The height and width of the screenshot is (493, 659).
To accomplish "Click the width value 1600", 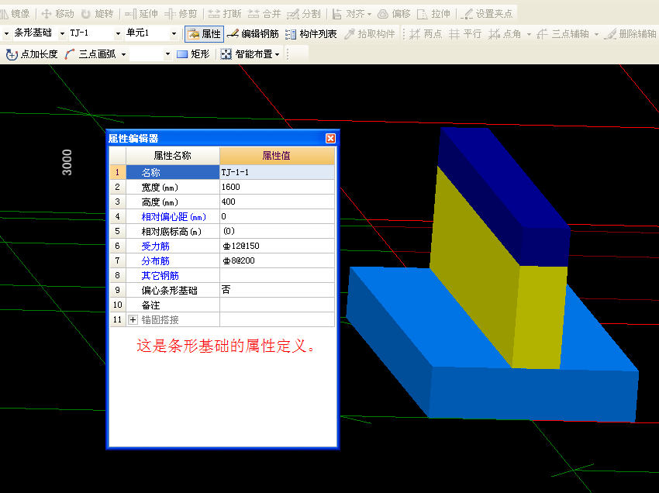I will tap(277, 187).
